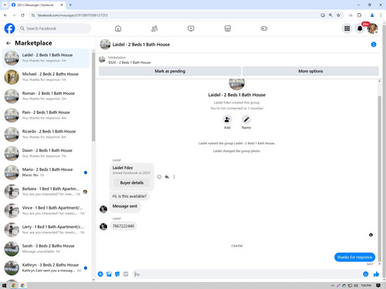
Task: Click the Search Facebook field
Action: (54, 29)
